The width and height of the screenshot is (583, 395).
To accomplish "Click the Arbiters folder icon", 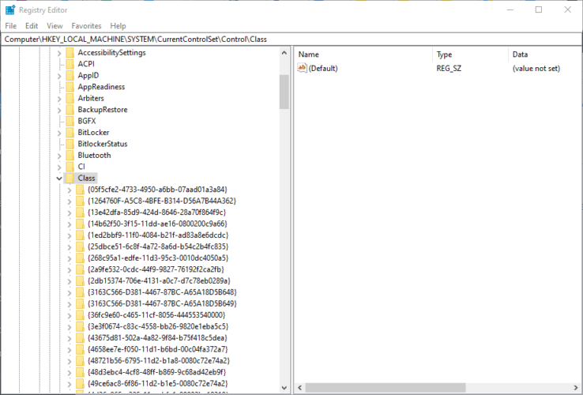I will click(70, 99).
